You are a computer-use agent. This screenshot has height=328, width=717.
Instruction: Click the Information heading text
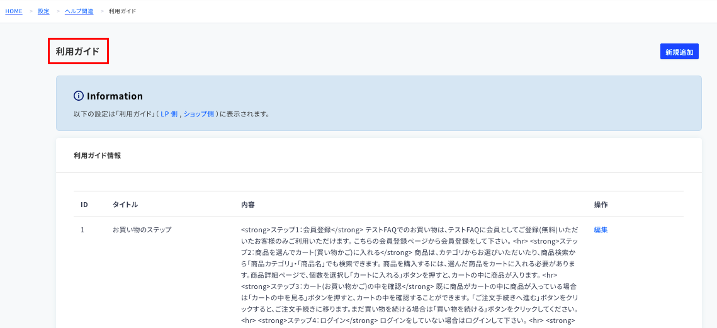pyautogui.click(x=115, y=96)
